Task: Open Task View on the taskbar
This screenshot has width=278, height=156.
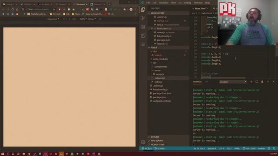Action: tap(18, 154)
